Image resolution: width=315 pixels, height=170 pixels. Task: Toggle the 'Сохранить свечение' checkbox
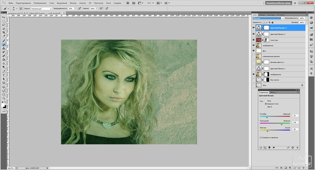tap(261, 137)
